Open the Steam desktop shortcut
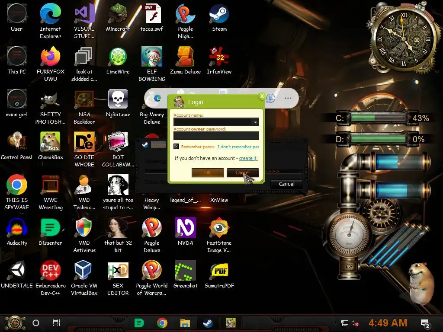This screenshot has width=443, height=332. [x=219, y=18]
